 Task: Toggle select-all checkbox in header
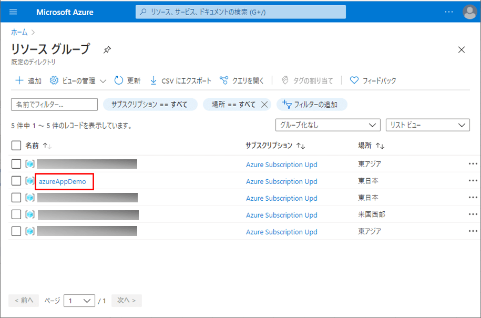[x=16, y=146]
